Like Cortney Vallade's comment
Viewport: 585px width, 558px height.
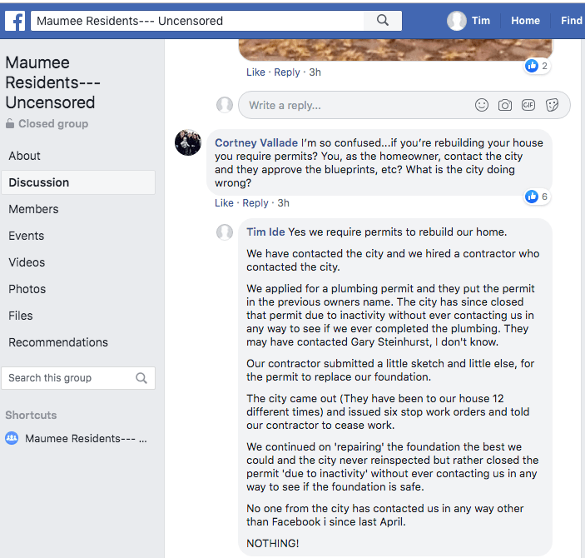(224, 203)
